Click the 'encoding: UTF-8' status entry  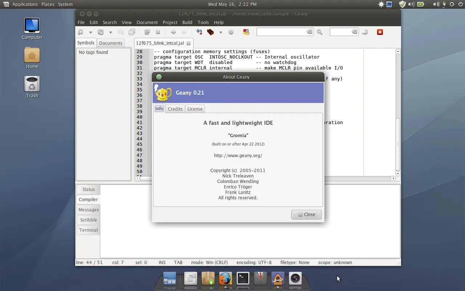(x=254, y=262)
